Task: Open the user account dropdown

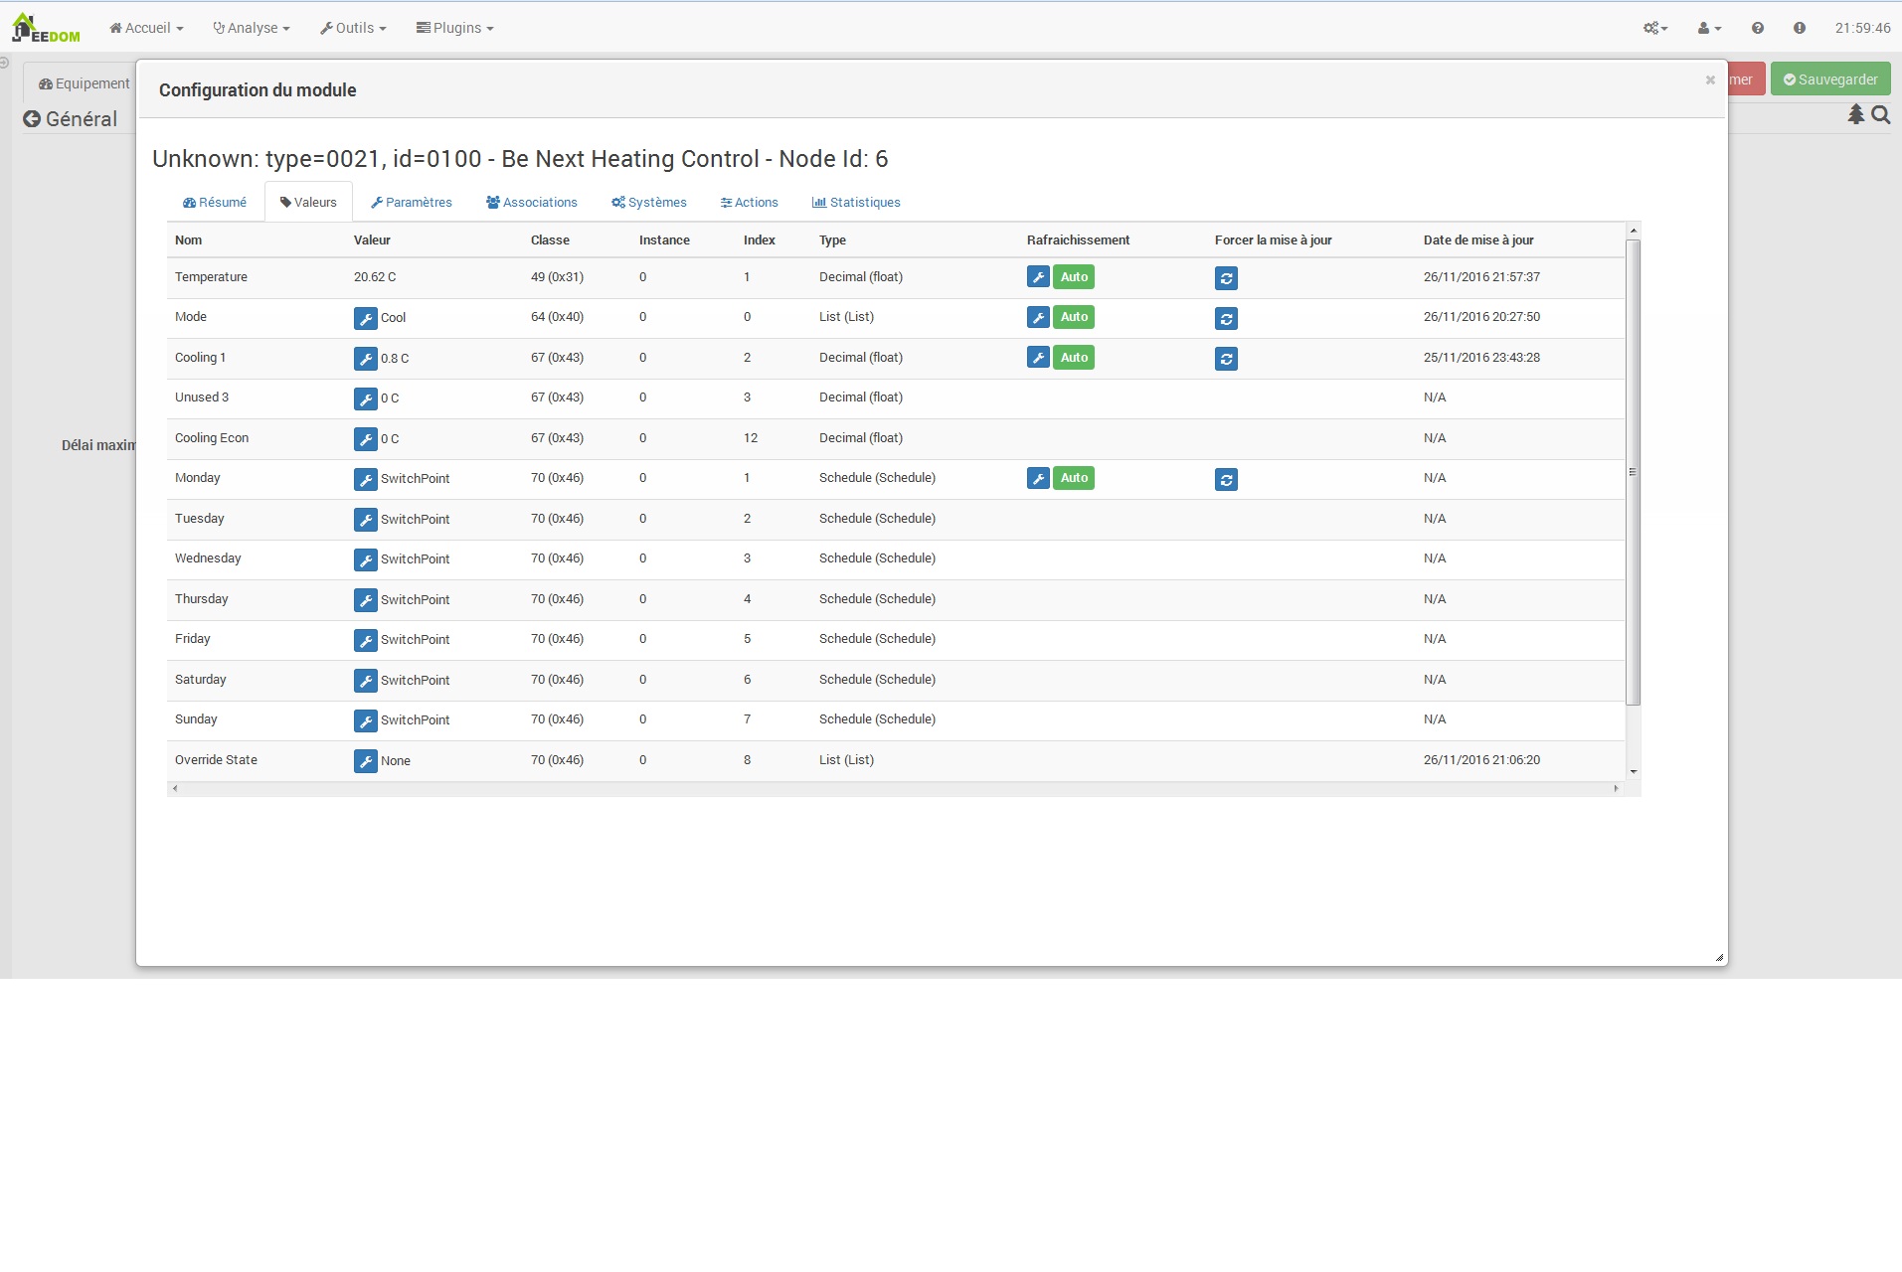Action: (1709, 28)
